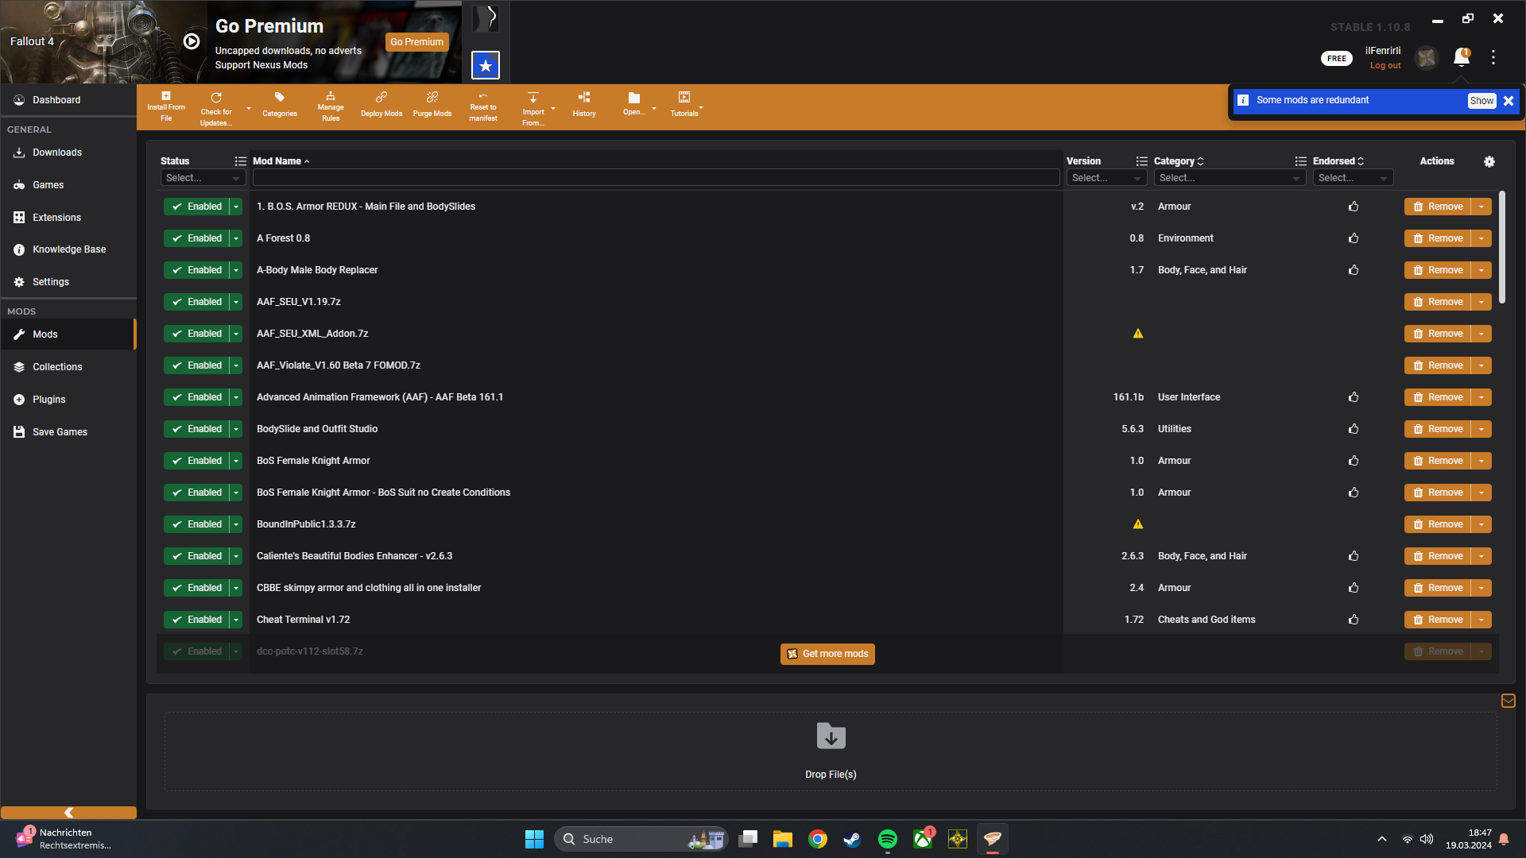This screenshot has width=1526, height=858.
Task: Open table column settings gear
Action: coord(1489,161)
